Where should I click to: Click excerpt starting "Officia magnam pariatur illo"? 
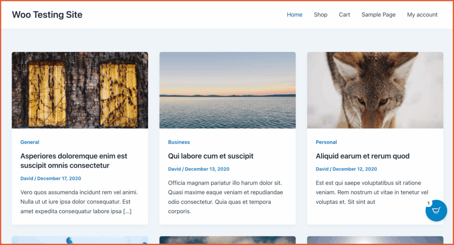pyautogui.click(x=226, y=197)
